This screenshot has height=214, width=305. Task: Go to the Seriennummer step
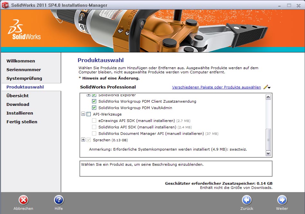[24, 70]
